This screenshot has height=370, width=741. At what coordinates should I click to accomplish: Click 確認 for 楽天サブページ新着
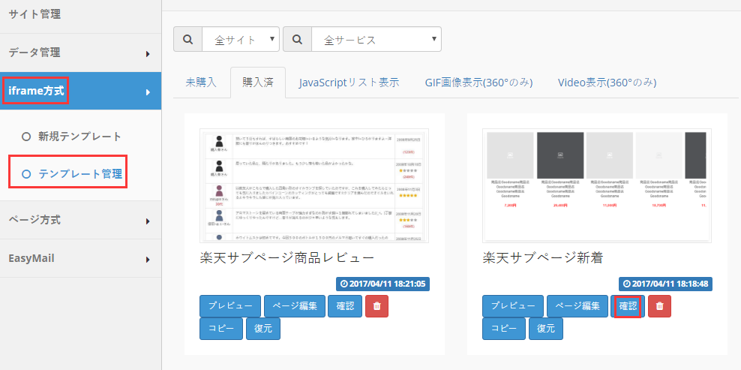click(x=628, y=306)
